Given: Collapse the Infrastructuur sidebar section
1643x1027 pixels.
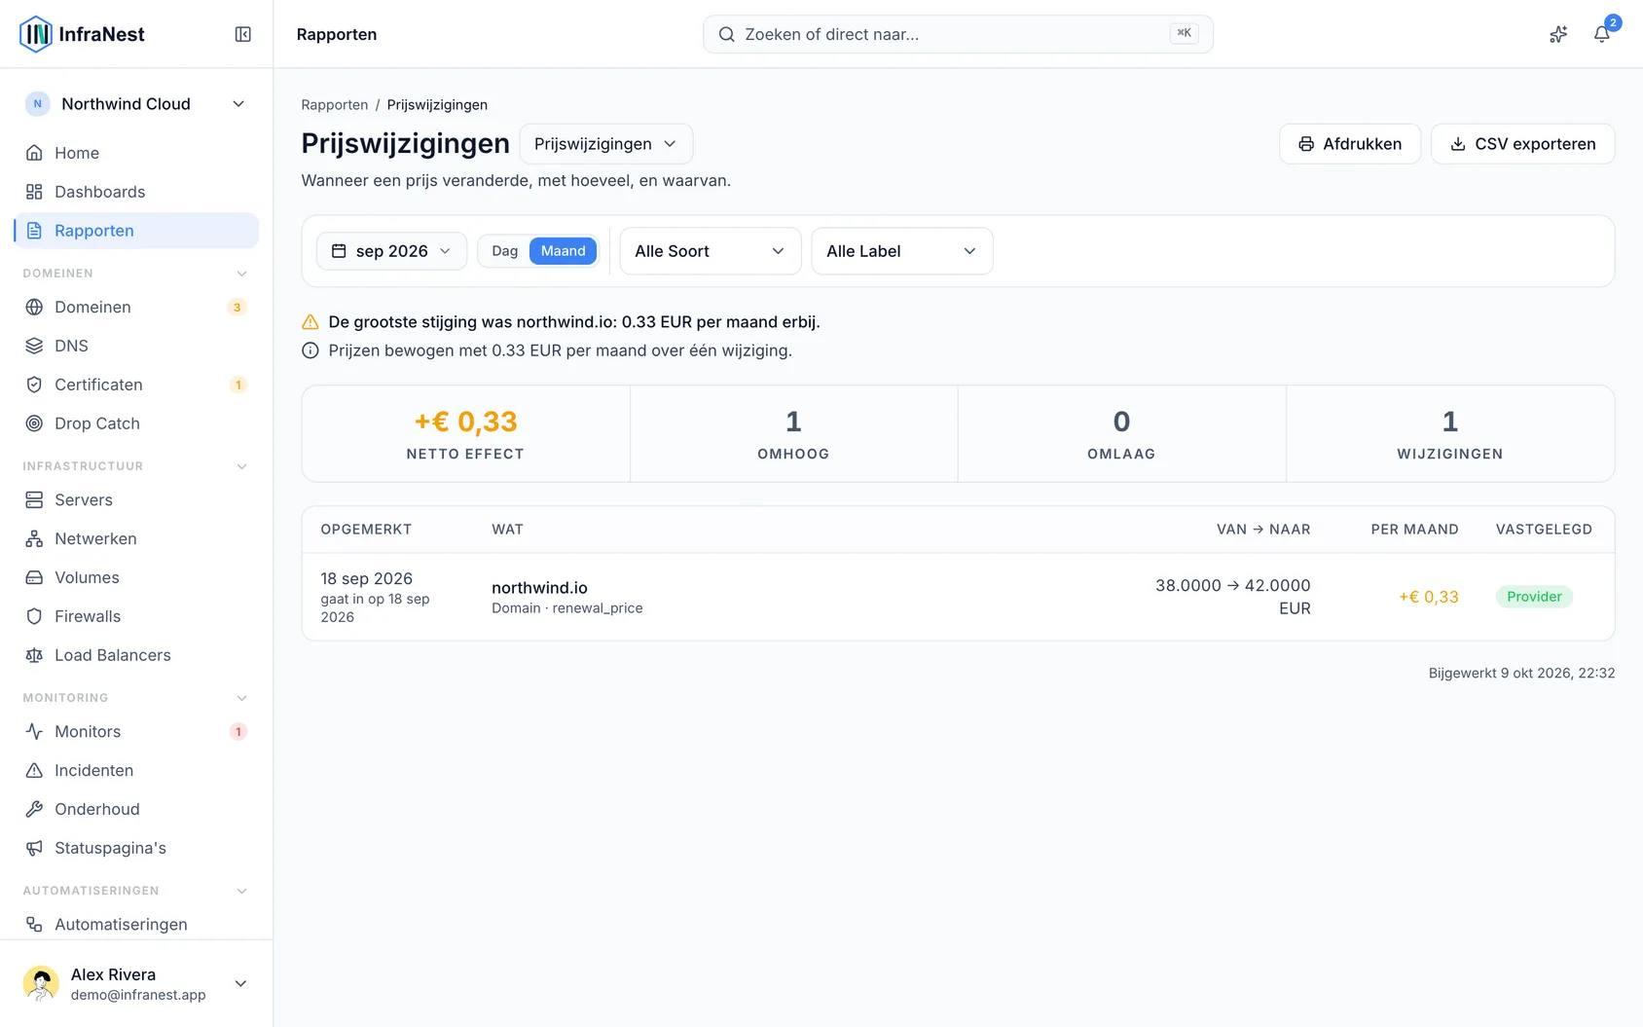Looking at the screenshot, I should (x=136, y=466).
